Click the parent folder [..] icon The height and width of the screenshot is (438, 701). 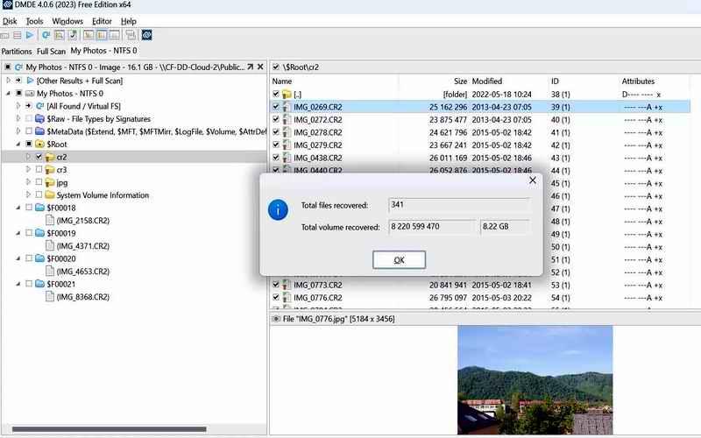[x=287, y=94]
